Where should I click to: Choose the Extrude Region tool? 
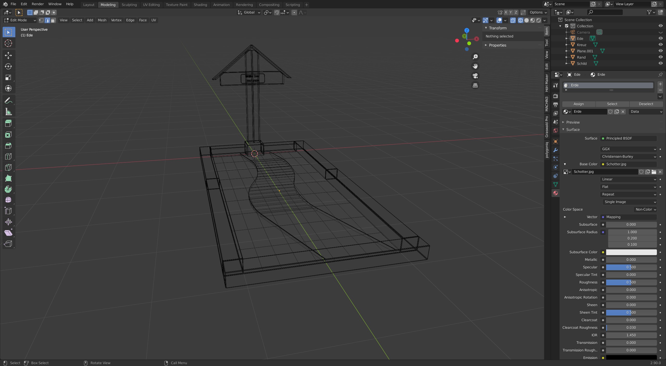click(x=8, y=123)
